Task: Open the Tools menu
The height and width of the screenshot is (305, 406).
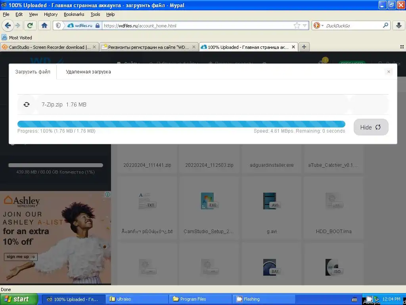Action: click(95, 14)
